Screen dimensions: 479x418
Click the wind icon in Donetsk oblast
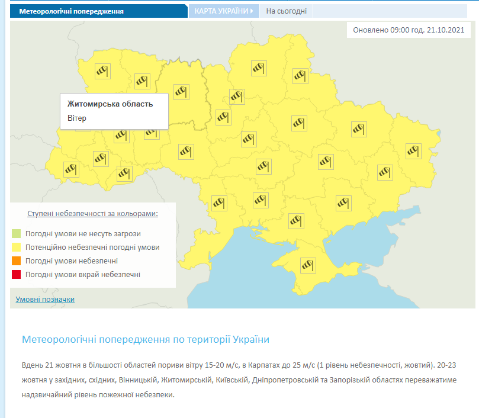385,172
